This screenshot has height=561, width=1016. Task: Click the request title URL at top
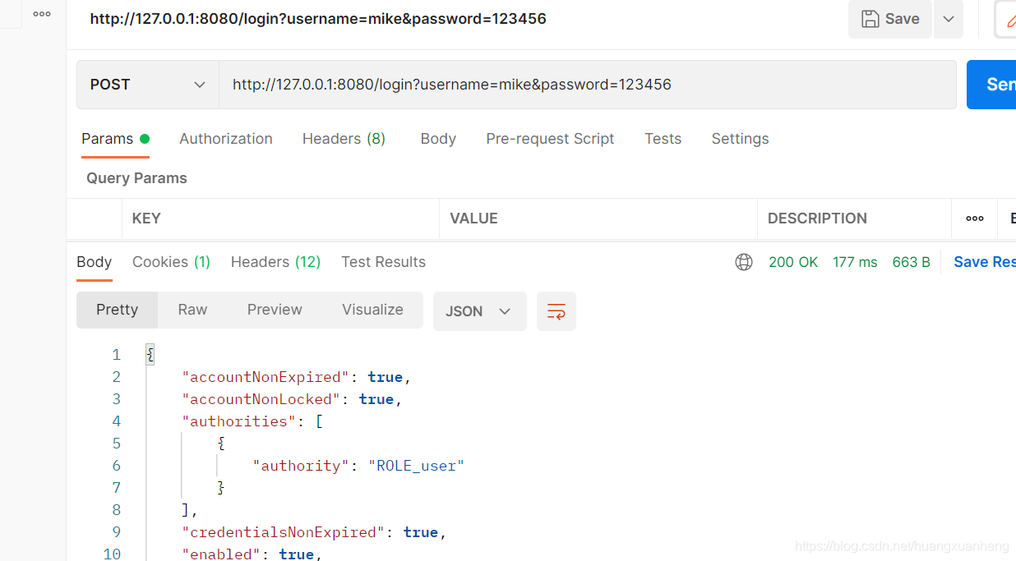click(x=318, y=18)
